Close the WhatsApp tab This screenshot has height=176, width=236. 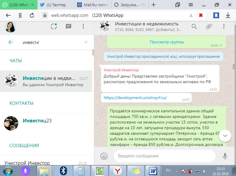(x=32, y=5)
